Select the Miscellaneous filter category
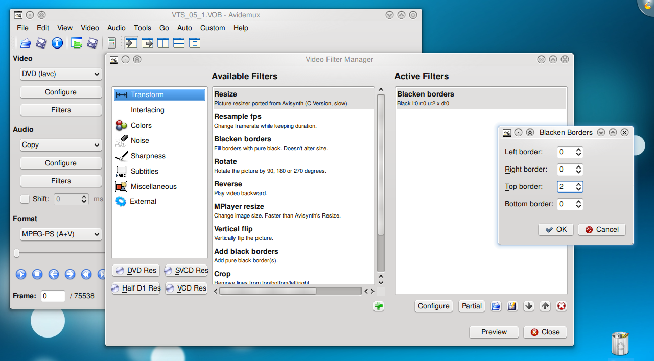 coord(159,186)
